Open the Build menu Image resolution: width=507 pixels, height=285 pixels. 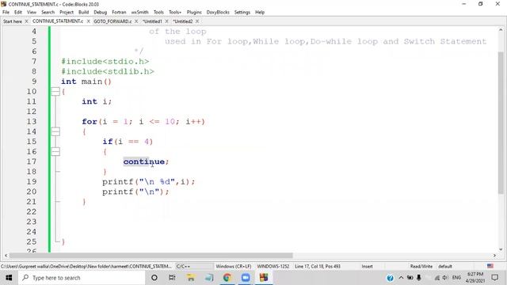[x=84, y=12]
